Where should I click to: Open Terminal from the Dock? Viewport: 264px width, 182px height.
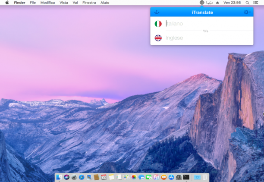pos(186,177)
